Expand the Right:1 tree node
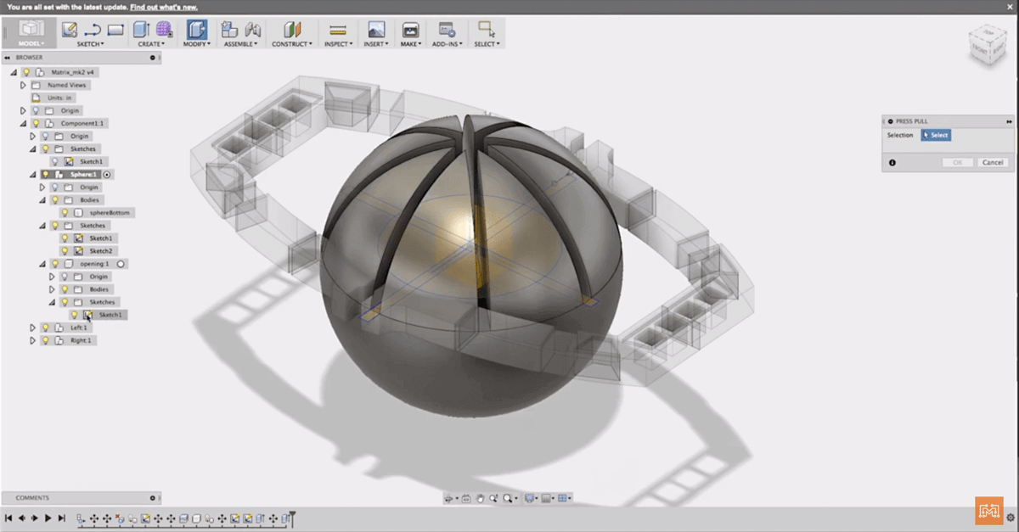The width and height of the screenshot is (1019, 532). [x=33, y=340]
